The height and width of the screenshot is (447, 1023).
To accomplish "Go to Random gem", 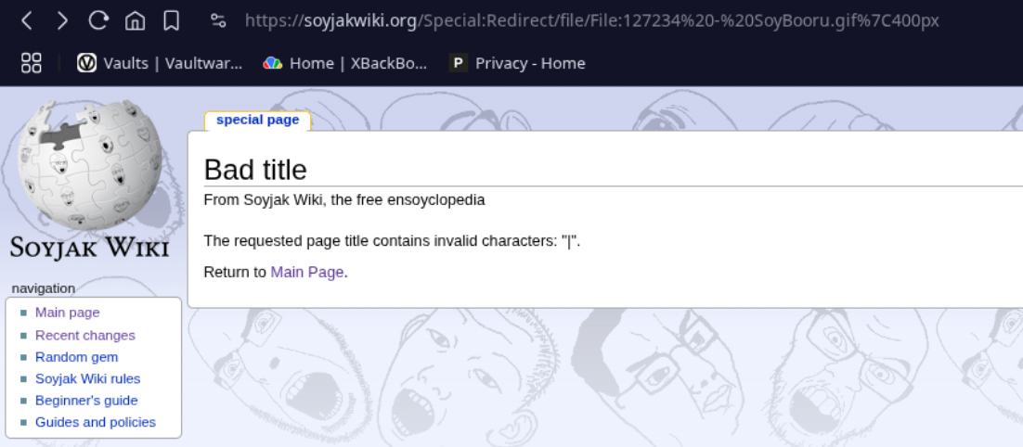I will (76, 357).
